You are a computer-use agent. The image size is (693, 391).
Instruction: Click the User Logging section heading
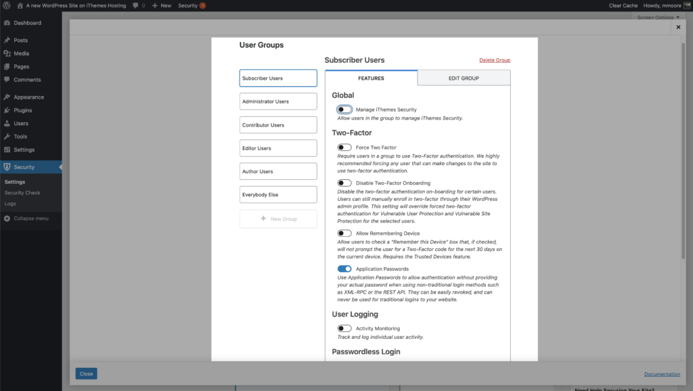(355, 315)
